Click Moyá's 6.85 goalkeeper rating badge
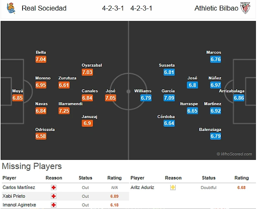The image size is (257, 209). [x=18, y=98]
